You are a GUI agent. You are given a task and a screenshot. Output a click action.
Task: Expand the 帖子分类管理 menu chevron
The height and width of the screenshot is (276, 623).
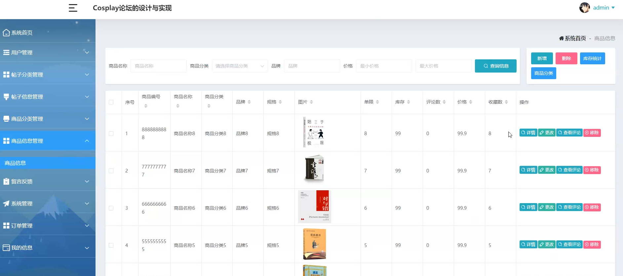(x=87, y=75)
